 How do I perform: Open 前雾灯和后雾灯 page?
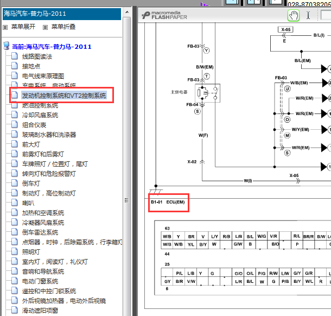pos(43,154)
